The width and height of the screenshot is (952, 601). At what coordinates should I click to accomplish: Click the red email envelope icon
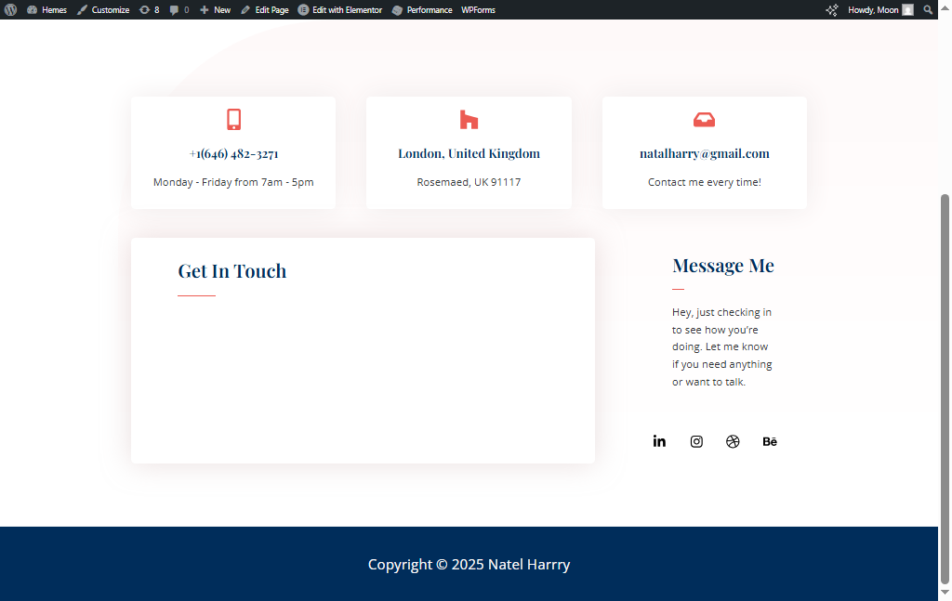click(x=704, y=119)
